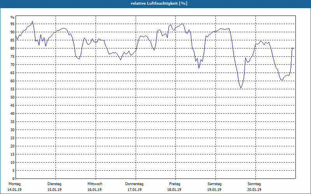Click the date label 17.01.19
Image resolution: width=311 pixels, height=194 pixels.
135,190
